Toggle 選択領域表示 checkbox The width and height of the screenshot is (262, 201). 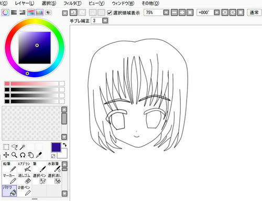pos(110,13)
